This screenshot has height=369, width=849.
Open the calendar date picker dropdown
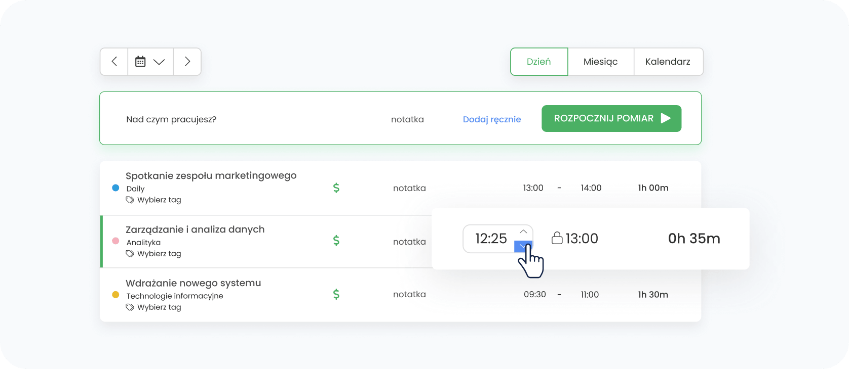pos(150,62)
